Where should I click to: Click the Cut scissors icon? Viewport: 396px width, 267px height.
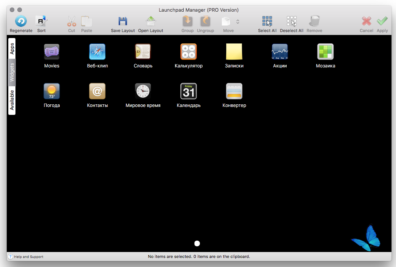(72, 21)
